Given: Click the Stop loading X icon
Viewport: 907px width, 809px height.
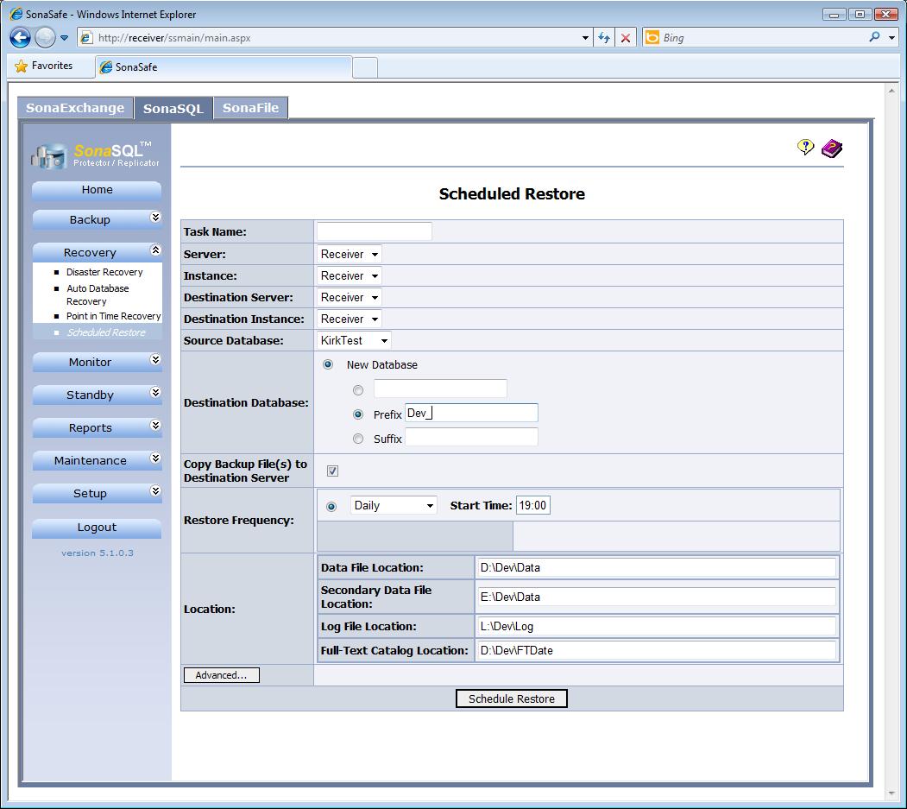Looking at the screenshot, I should [626, 37].
